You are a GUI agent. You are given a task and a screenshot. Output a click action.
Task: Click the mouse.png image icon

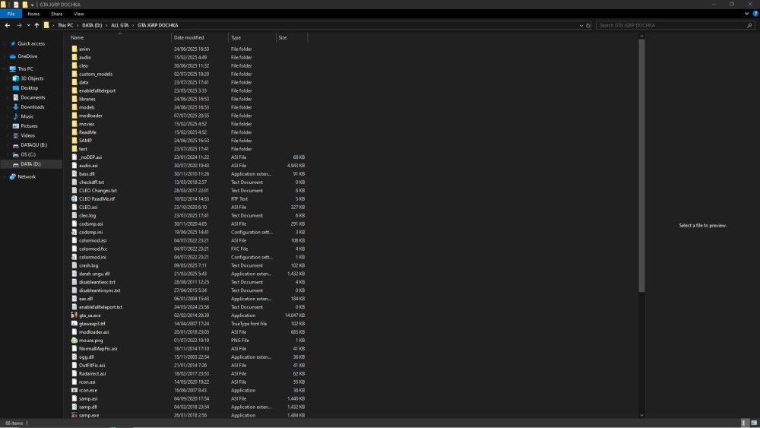pos(74,341)
